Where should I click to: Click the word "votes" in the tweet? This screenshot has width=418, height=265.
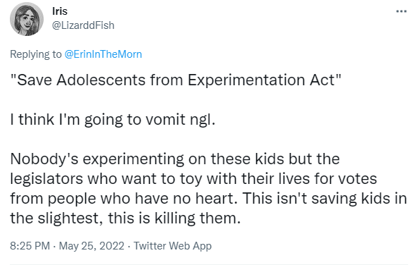[x=357, y=178]
